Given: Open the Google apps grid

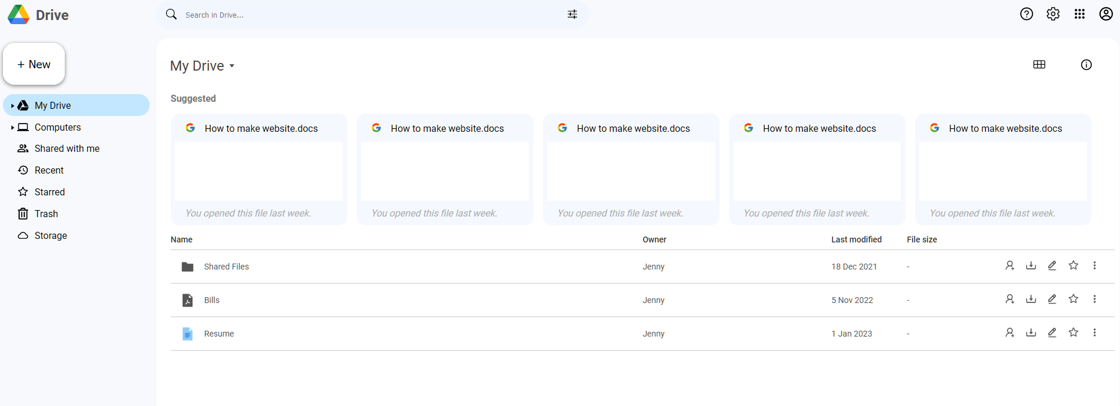Looking at the screenshot, I should point(1079,14).
